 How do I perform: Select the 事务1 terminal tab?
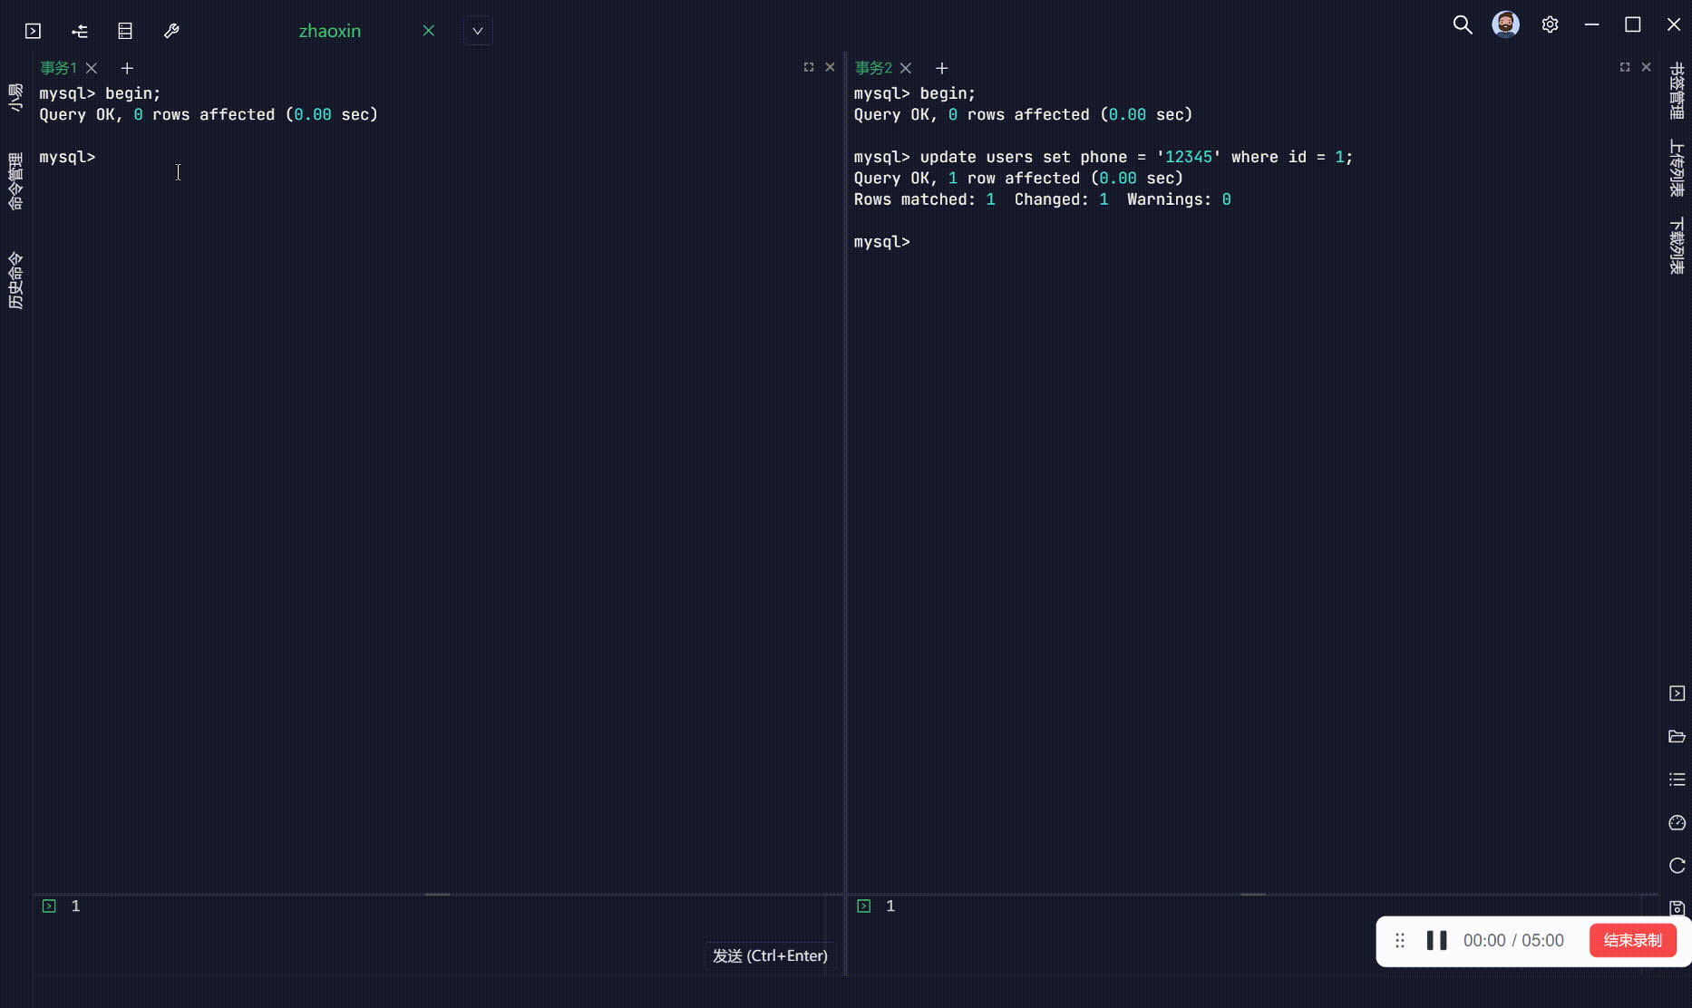(59, 68)
